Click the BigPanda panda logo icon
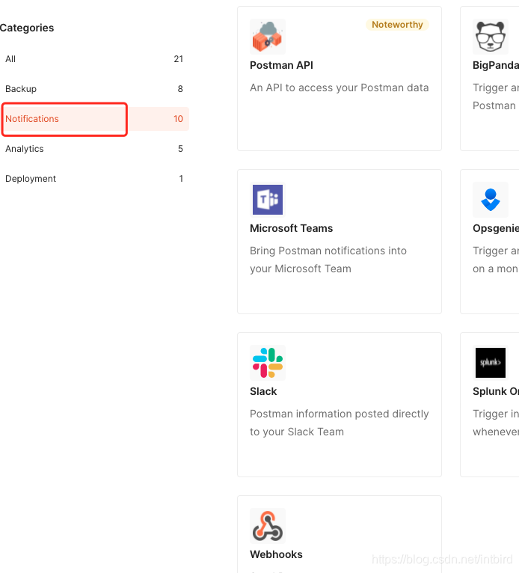519x573 pixels. (490, 37)
